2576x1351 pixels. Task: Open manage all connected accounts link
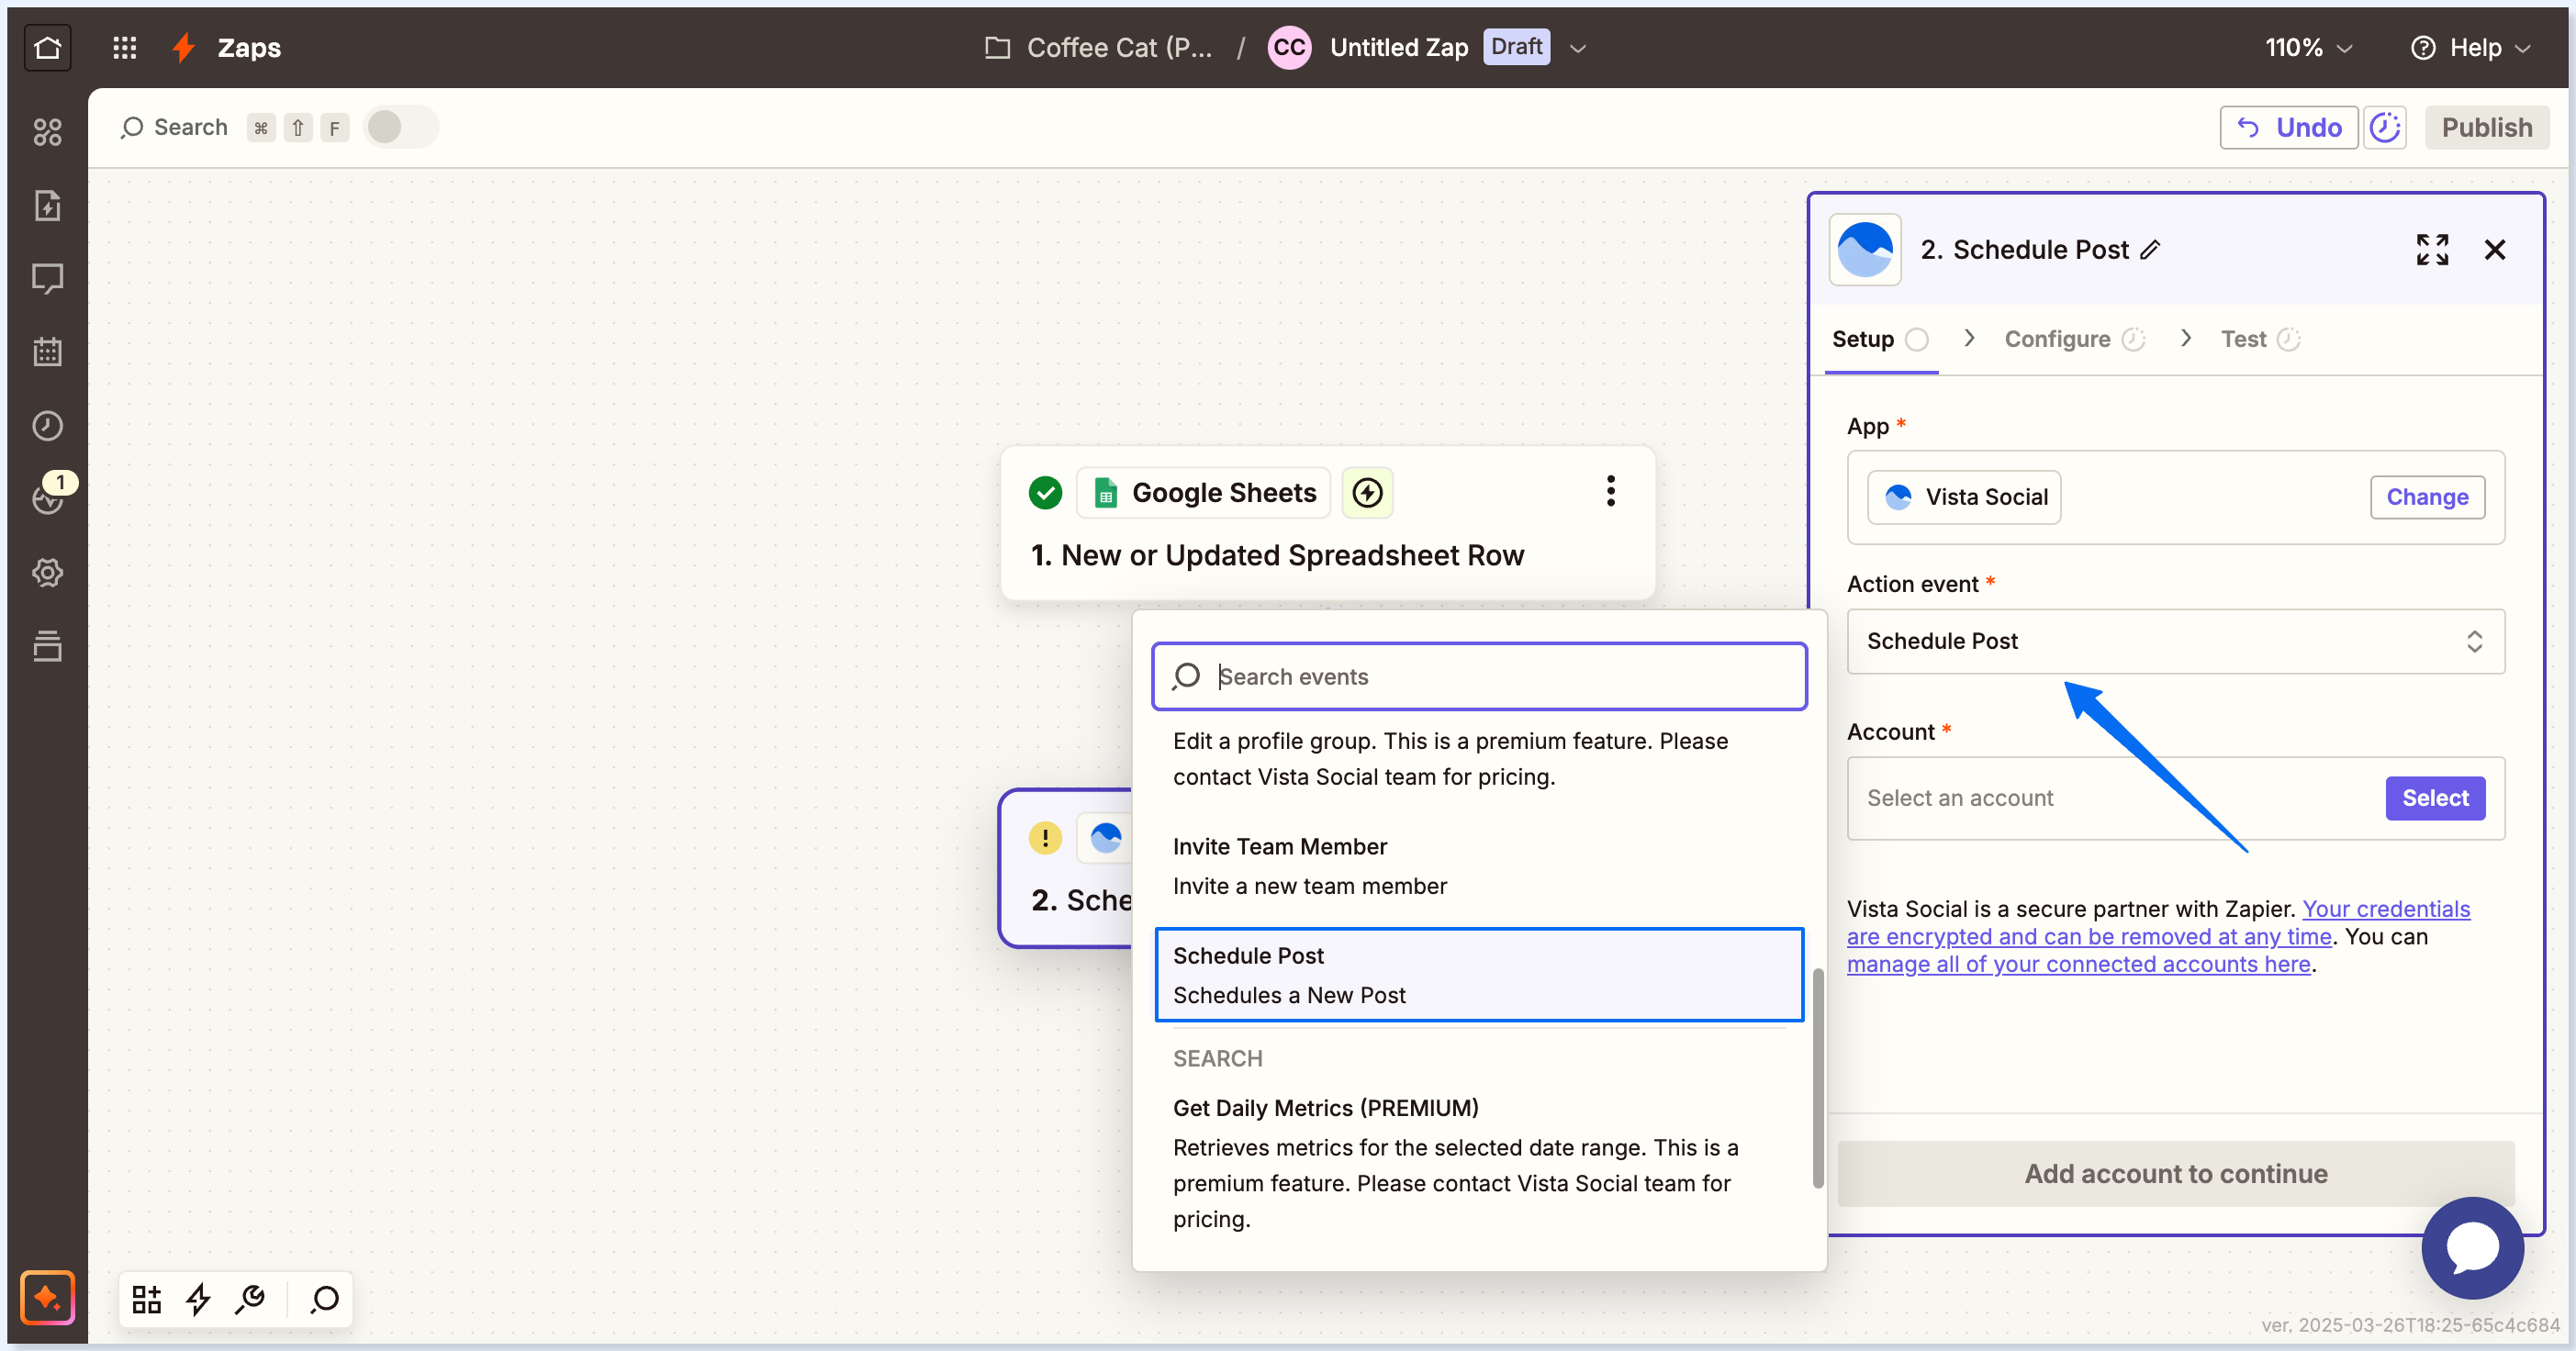click(x=2078, y=964)
